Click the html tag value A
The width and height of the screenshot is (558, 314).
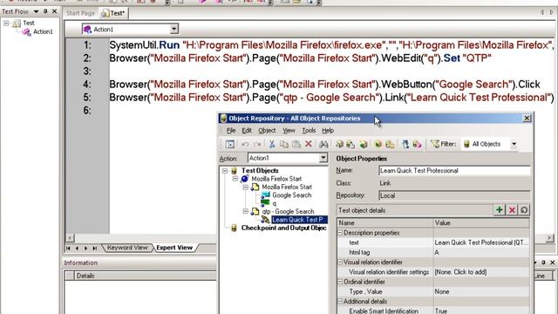tap(481, 252)
